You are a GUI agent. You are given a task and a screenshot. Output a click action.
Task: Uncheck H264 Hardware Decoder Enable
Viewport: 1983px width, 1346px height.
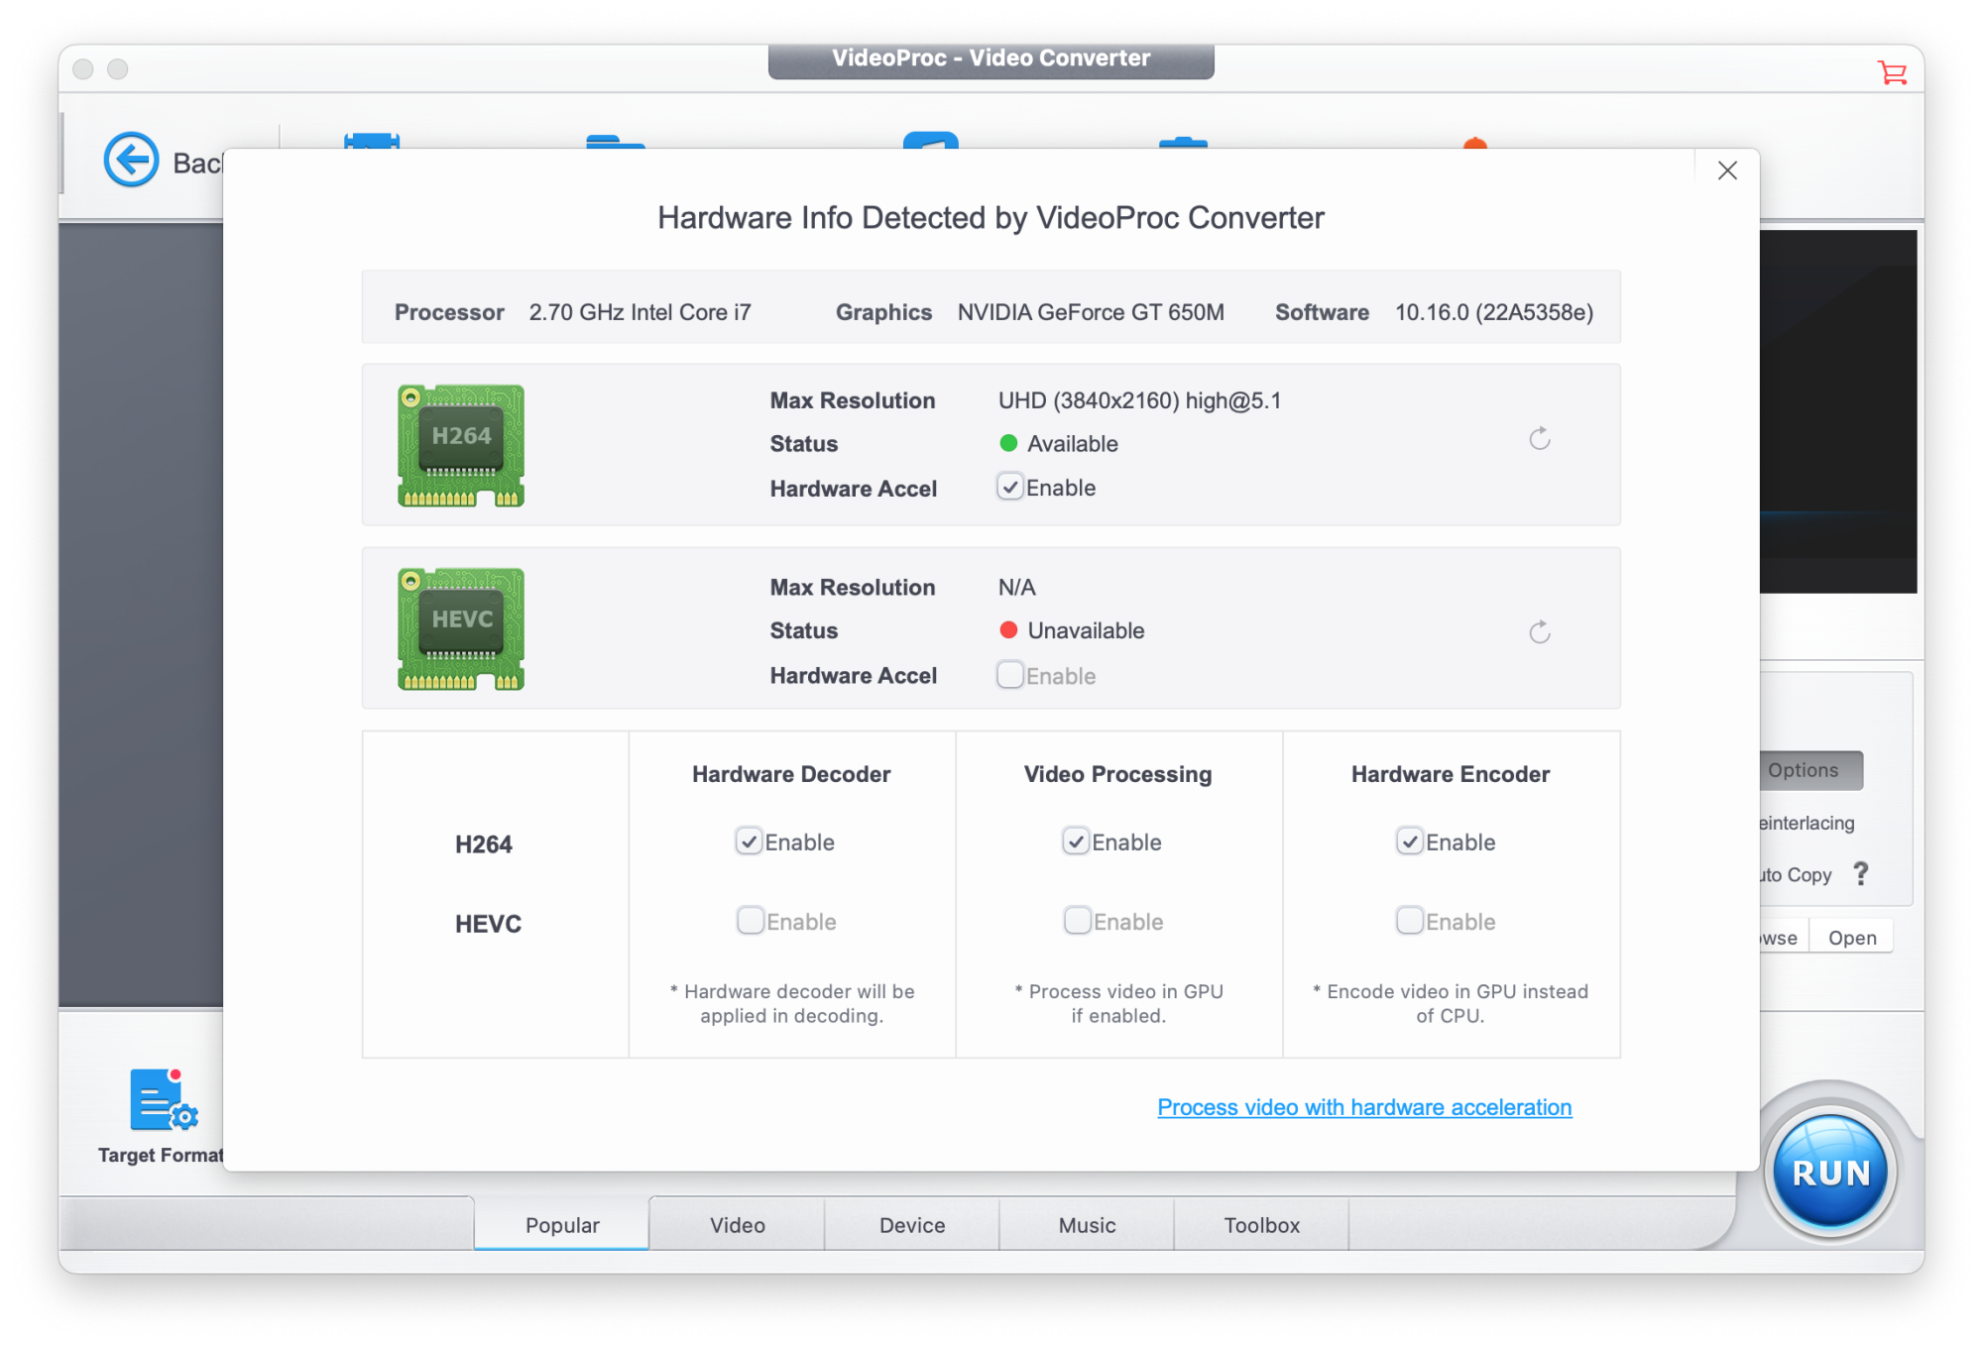coord(749,841)
